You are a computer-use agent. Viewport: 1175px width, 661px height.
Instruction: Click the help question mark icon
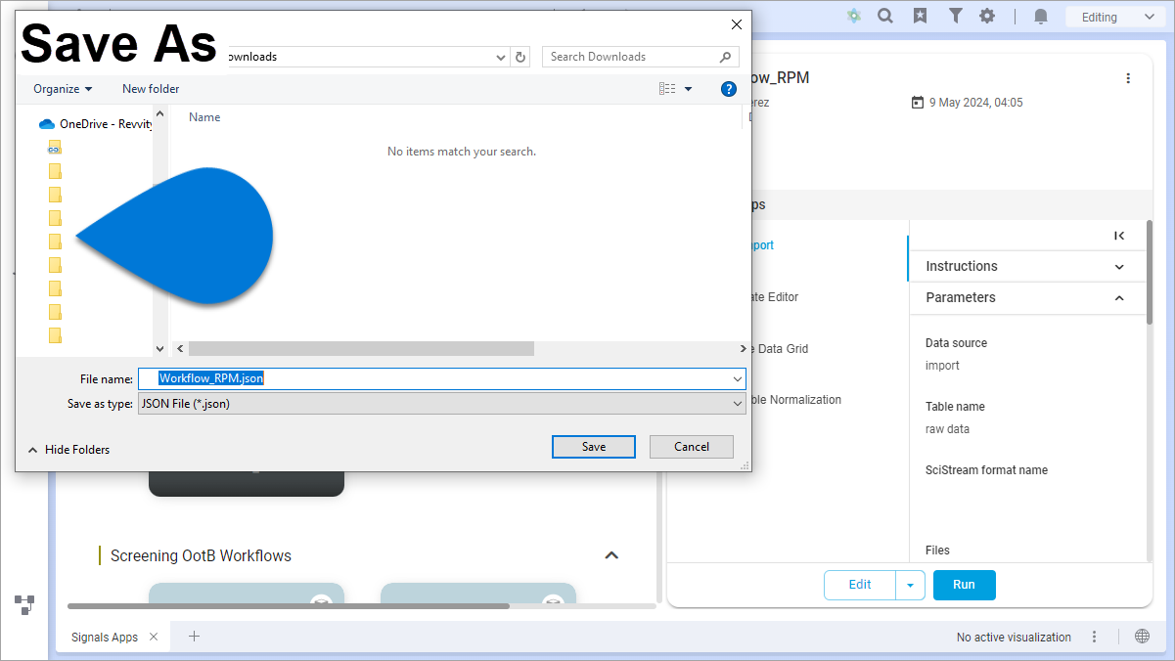tap(728, 89)
